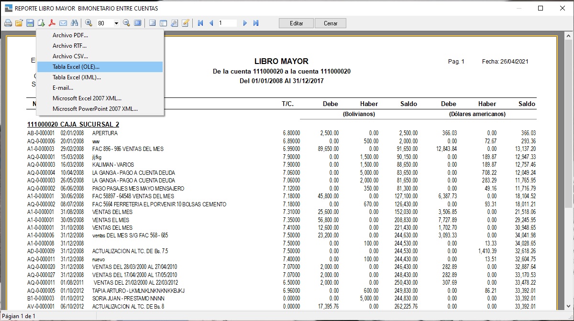Click the KALIMAN - VARIOS entry
Image resolution: width=574 pixels, height=321 pixels.
tap(113, 165)
